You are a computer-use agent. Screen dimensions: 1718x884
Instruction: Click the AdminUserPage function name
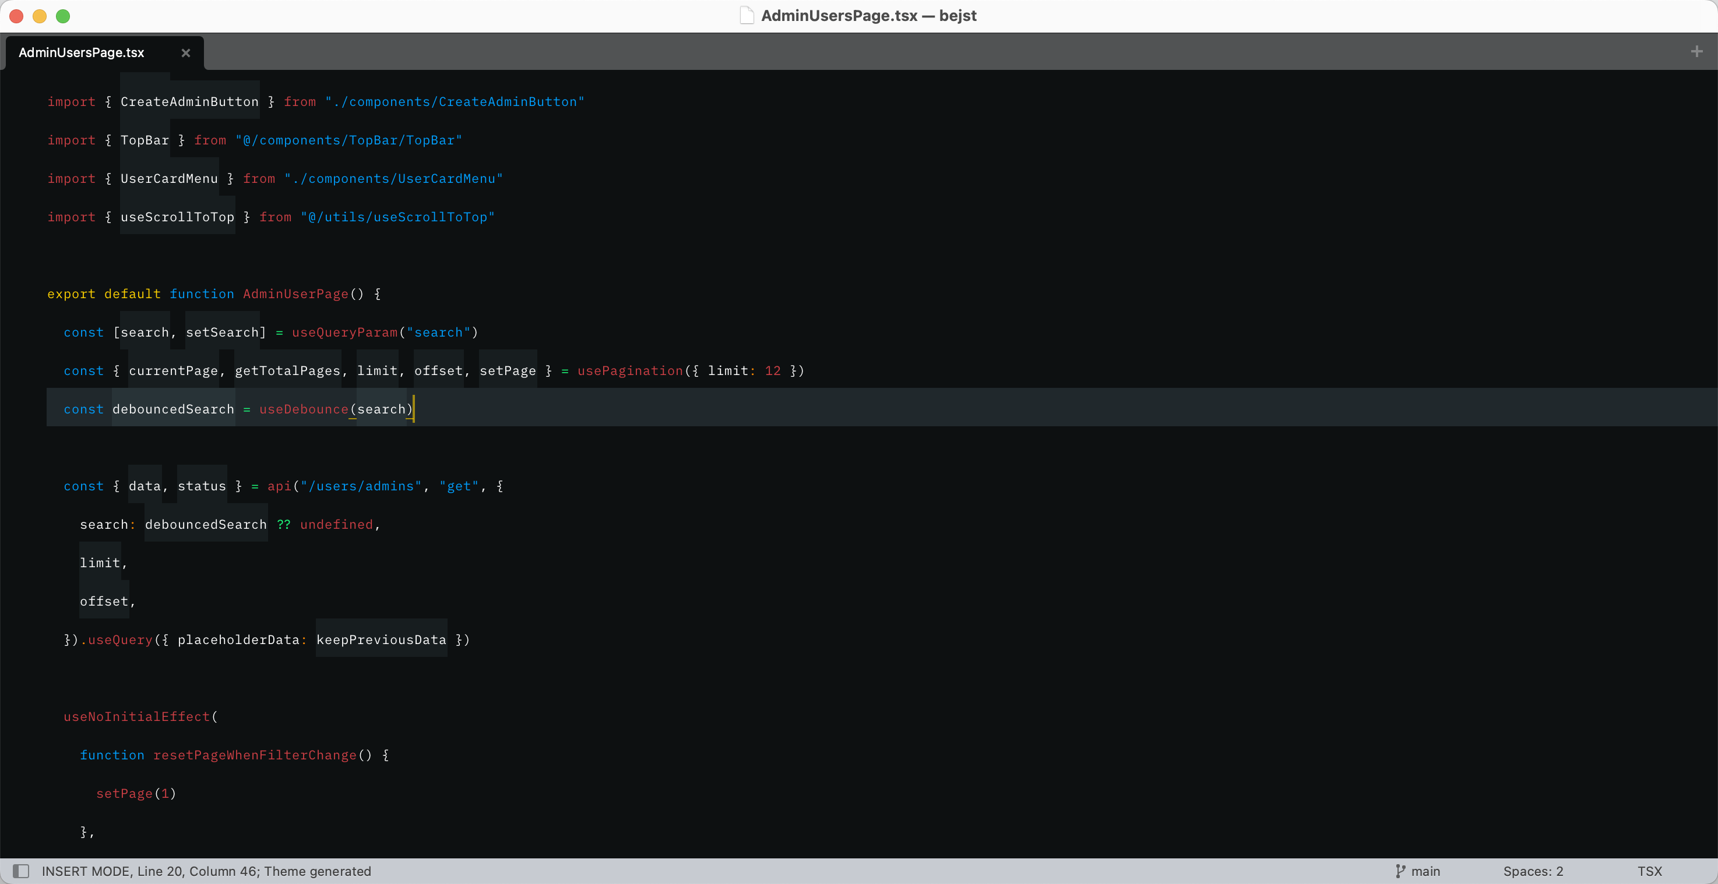pos(295,294)
